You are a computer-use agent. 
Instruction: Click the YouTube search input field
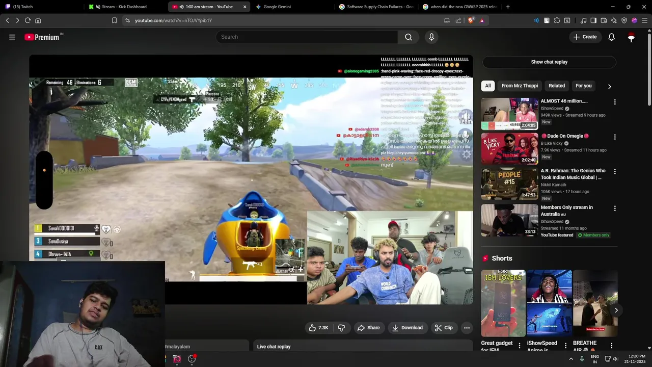point(307,37)
